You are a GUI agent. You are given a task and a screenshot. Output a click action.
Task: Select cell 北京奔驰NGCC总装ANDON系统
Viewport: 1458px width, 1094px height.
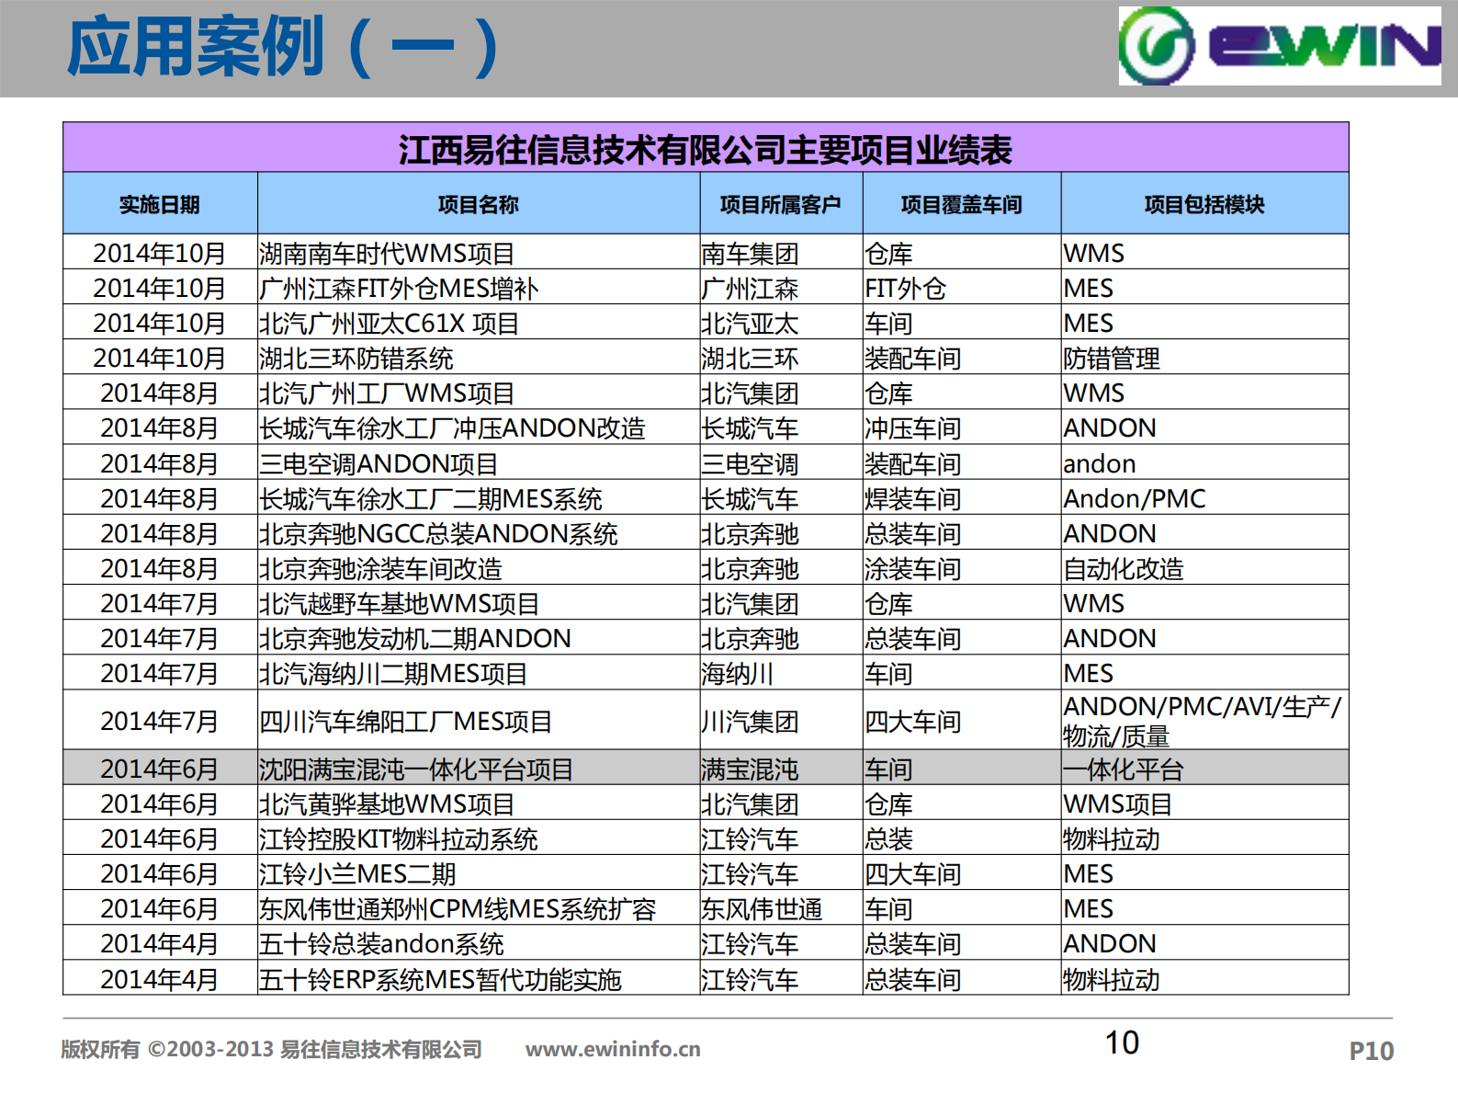pos(478,533)
